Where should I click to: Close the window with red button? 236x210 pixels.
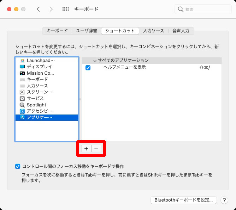(9, 9)
